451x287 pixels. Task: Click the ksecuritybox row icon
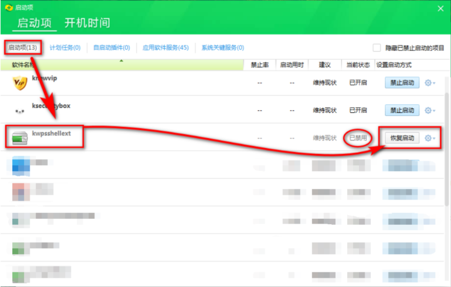(x=20, y=111)
